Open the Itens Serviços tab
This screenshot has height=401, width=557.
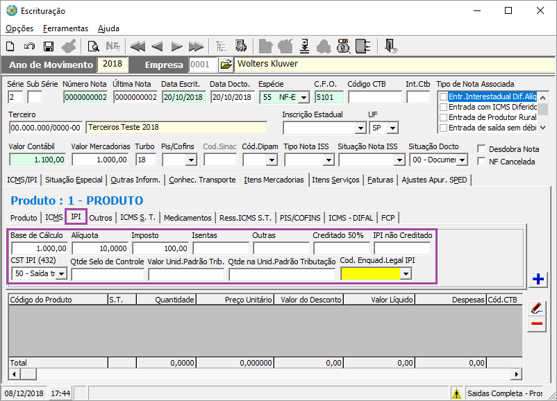pos(335,180)
